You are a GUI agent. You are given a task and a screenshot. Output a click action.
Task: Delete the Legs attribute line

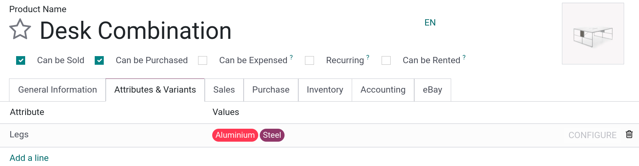click(x=629, y=134)
